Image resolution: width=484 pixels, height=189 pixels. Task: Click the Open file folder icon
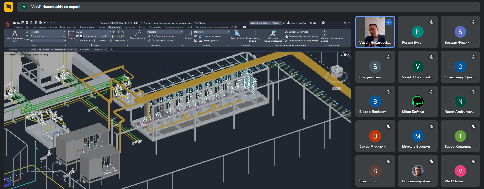point(18,23)
